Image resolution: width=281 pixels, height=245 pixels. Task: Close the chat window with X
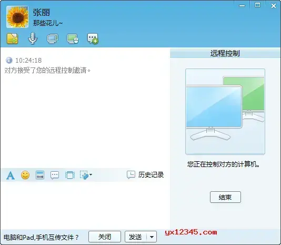(x=274, y=6)
